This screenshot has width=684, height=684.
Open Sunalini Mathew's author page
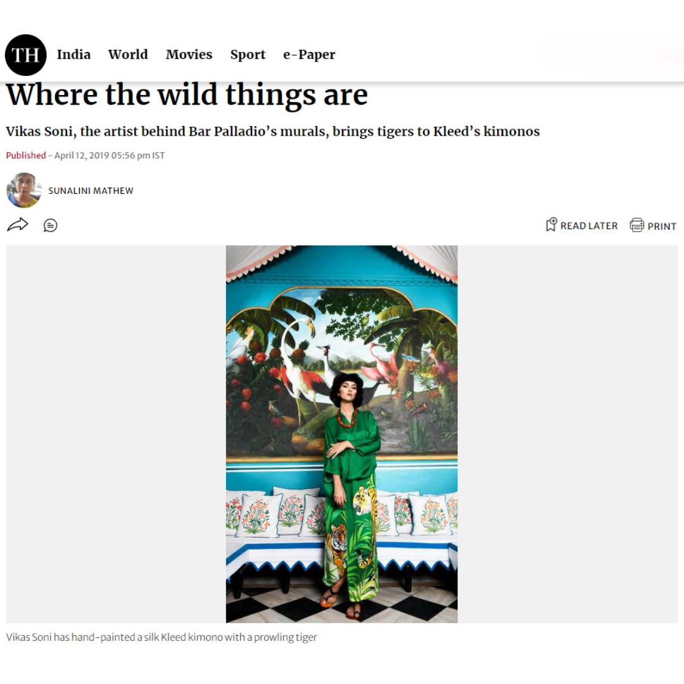pos(91,191)
